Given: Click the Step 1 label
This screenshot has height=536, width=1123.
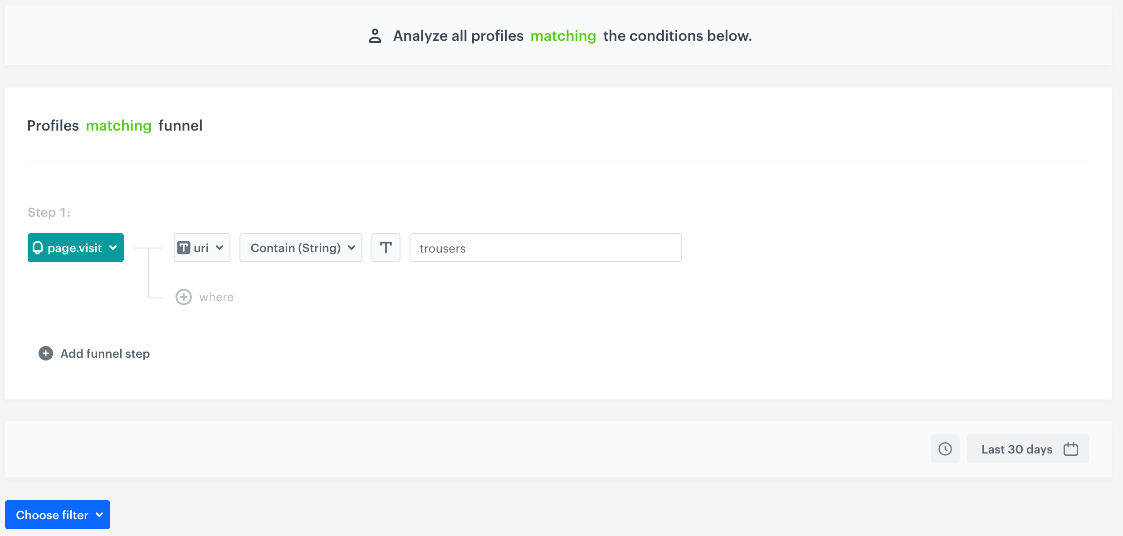Looking at the screenshot, I should [49, 212].
